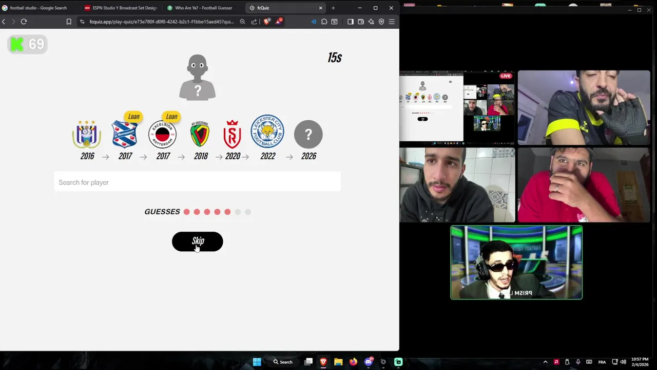Switch to ESPN Studio Y Broadcast tab
Image resolution: width=657 pixels, height=370 pixels.
(x=121, y=8)
